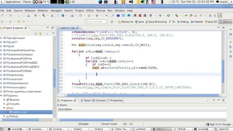Click the green Maven 'm' toolbar icon

[186, 15]
